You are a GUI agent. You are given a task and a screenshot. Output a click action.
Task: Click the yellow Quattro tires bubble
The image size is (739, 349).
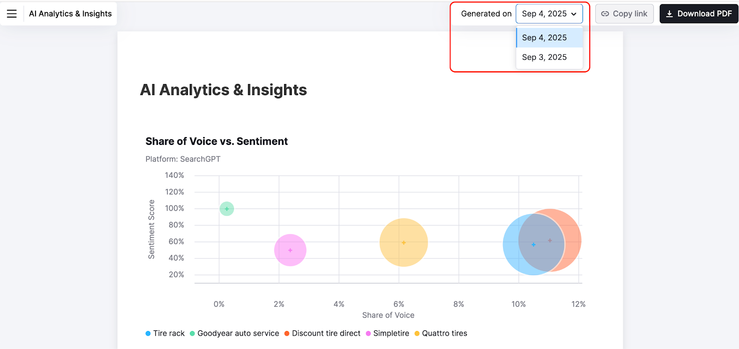click(404, 242)
